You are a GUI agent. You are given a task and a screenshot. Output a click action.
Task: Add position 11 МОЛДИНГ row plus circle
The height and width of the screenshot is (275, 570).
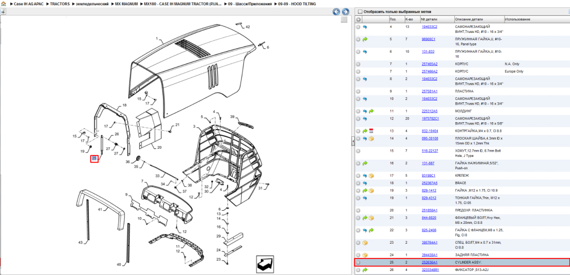pos(358,111)
